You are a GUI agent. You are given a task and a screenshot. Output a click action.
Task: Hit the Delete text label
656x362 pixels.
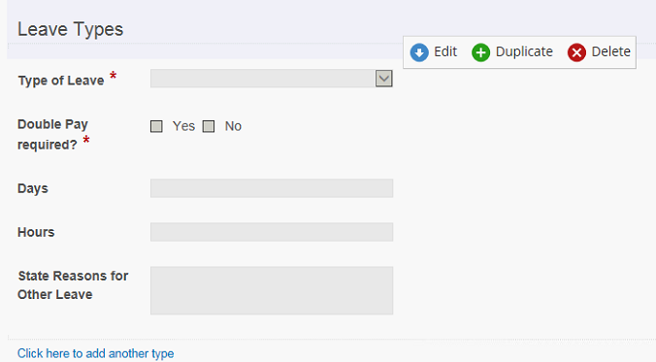click(610, 51)
